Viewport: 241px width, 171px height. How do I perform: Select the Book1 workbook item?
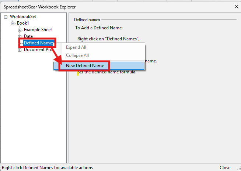coord(23,23)
